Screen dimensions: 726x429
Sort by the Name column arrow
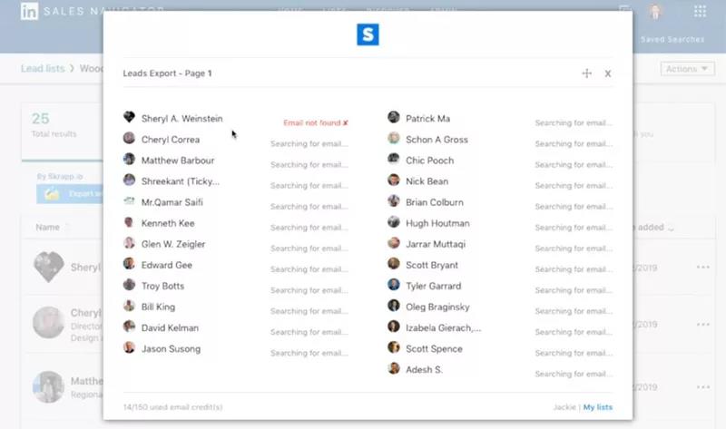click(67, 228)
